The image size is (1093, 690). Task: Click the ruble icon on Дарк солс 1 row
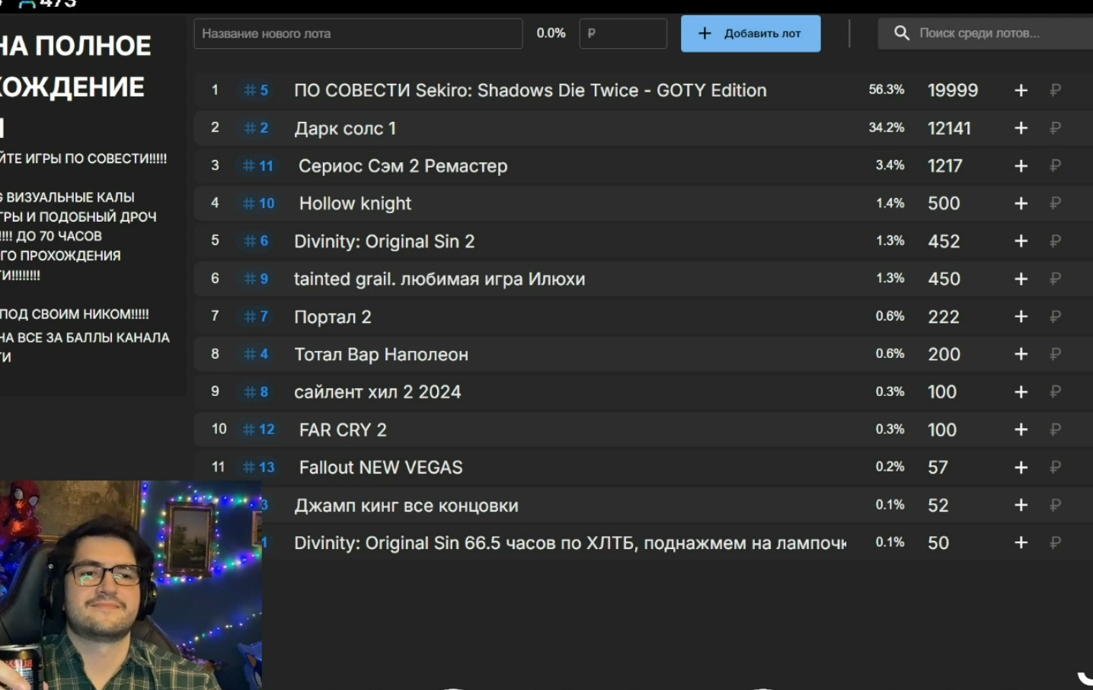1055,127
